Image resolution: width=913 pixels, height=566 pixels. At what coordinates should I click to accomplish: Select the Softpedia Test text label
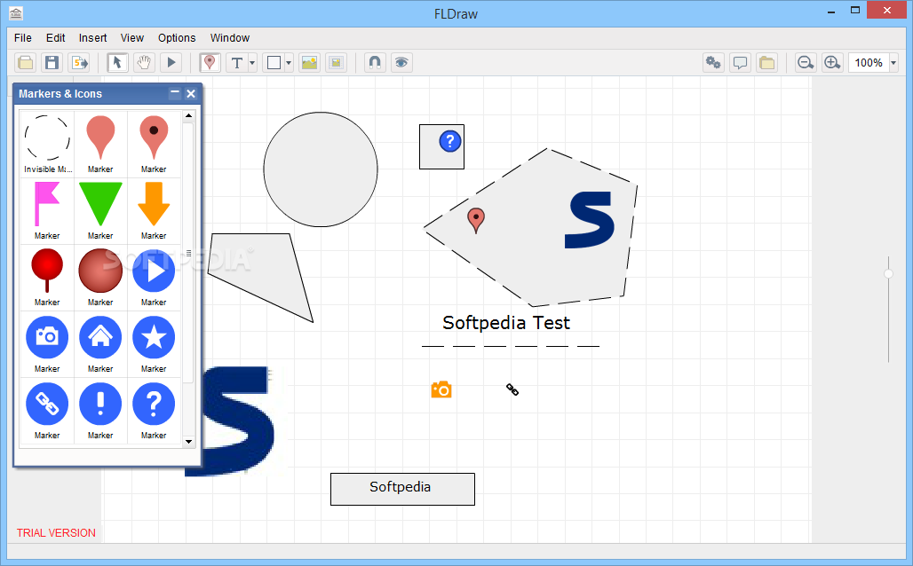pyautogui.click(x=506, y=323)
